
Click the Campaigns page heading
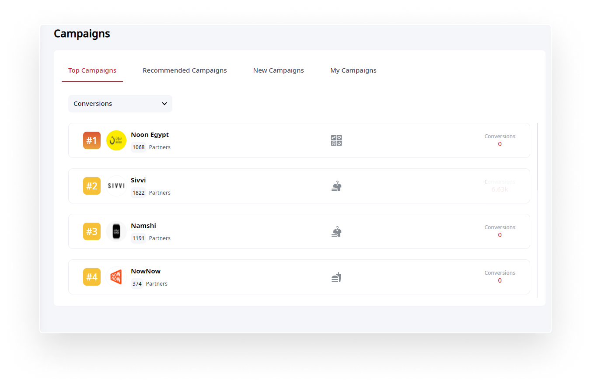point(82,34)
